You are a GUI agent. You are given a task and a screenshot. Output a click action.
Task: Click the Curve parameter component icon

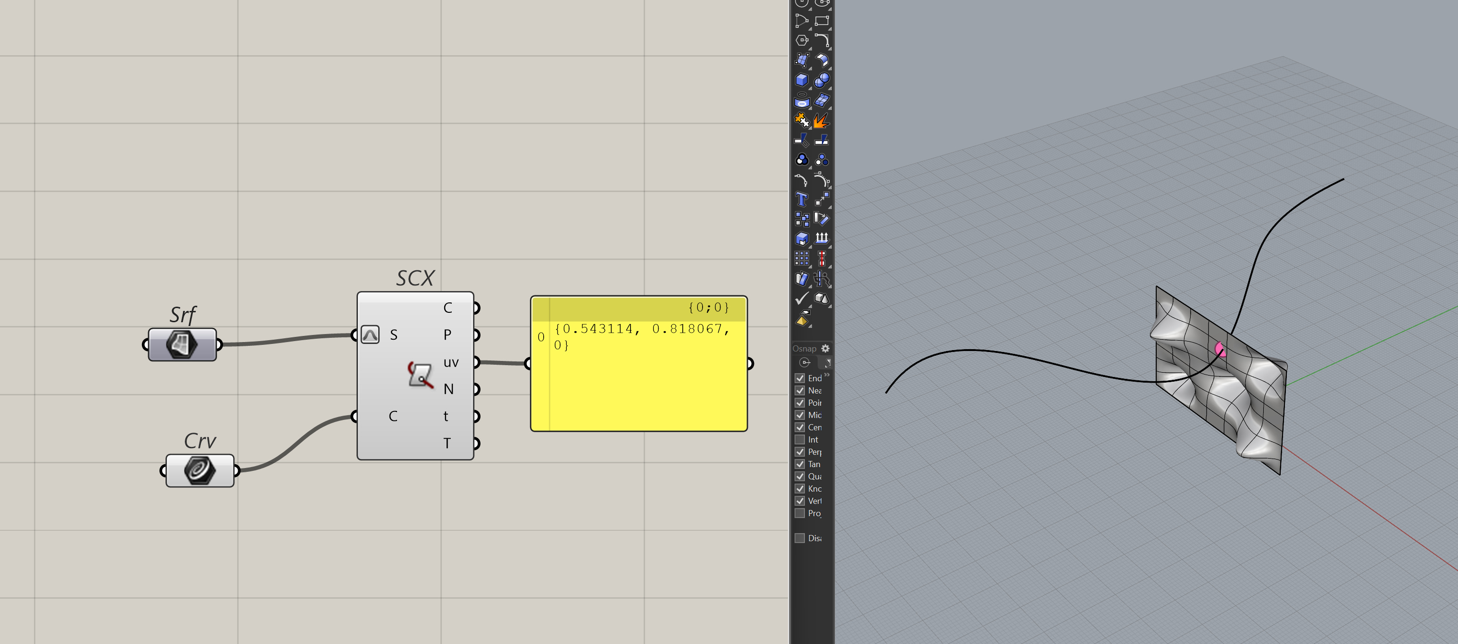point(199,470)
